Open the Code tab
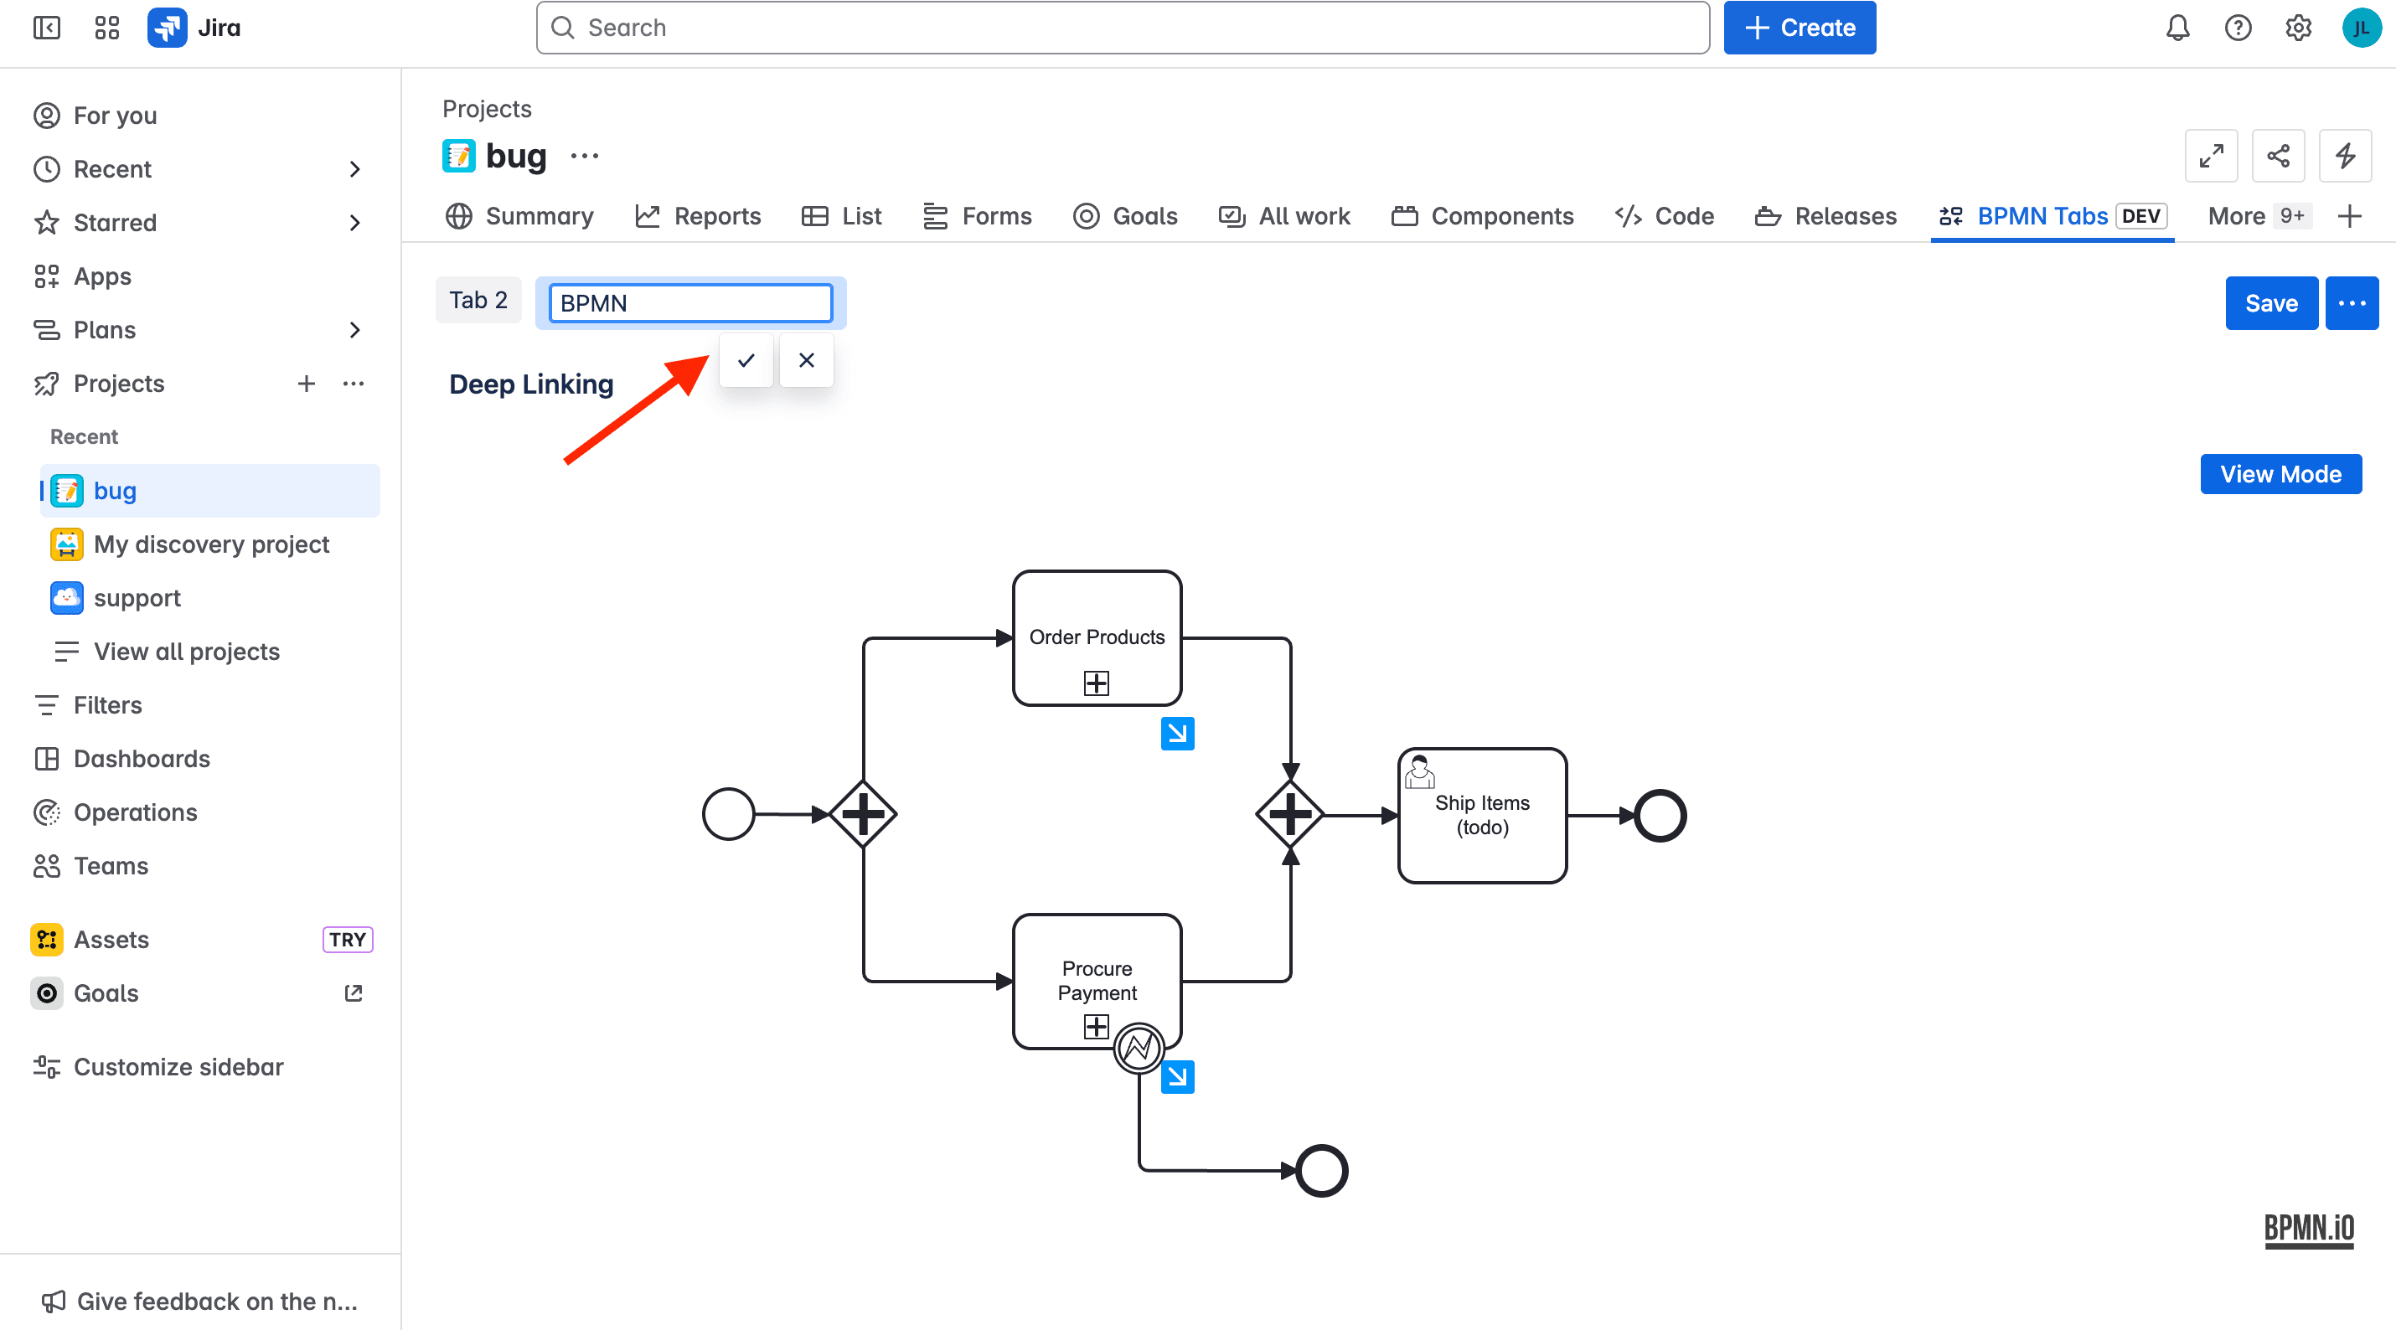 point(1664,217)
